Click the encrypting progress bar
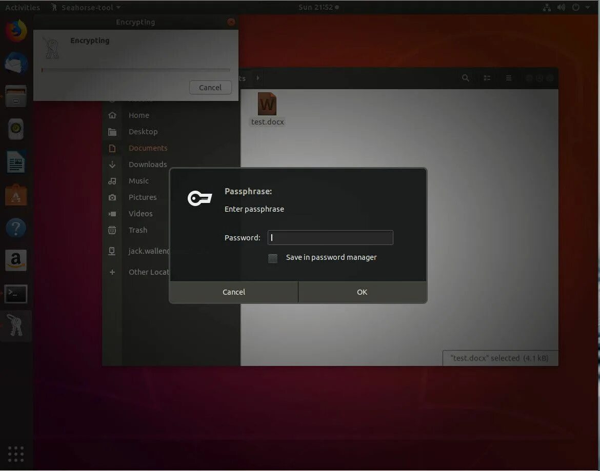Viewport: 600px width, 471px height. pyautogui.click(x=135, y=70)
